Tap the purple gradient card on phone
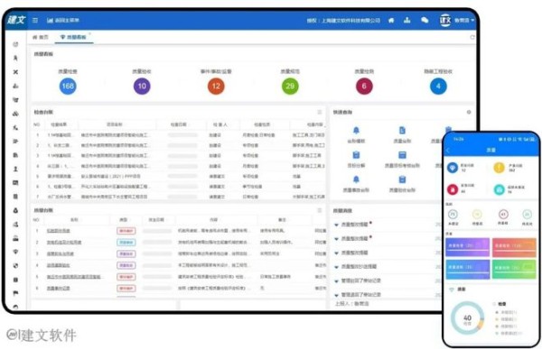Viewport: 542px width, 349px height. 467,247
